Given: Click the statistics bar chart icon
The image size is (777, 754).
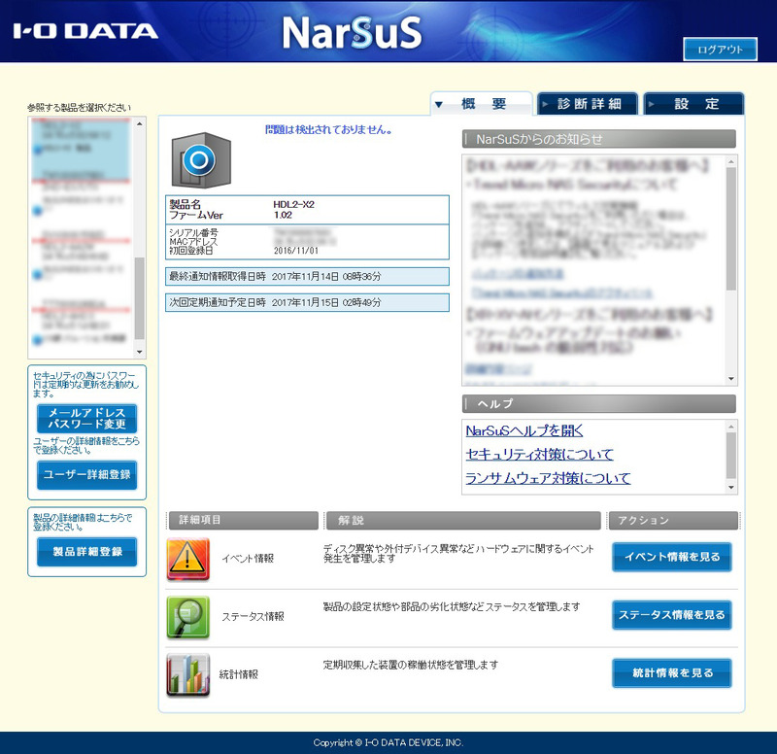Looking at the screenshot, I should tap(187, 675).
